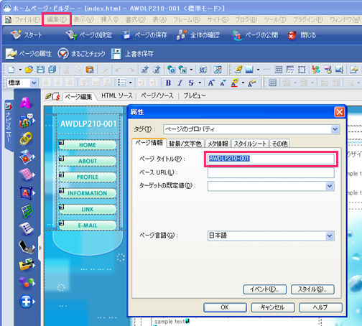Image resolution: width=362 pixels, height=326 pixels.
Task: Toggle Bold formatting
Action: click(168, 83)
